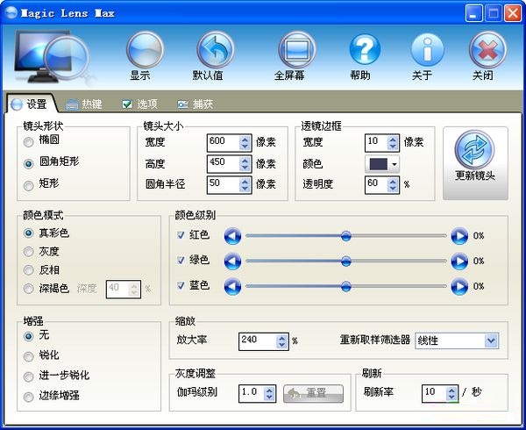The height and width of the screenshot is (430, 526).
Task: Click the 显示 (Show) lens icon
Action: pos(145,50)
